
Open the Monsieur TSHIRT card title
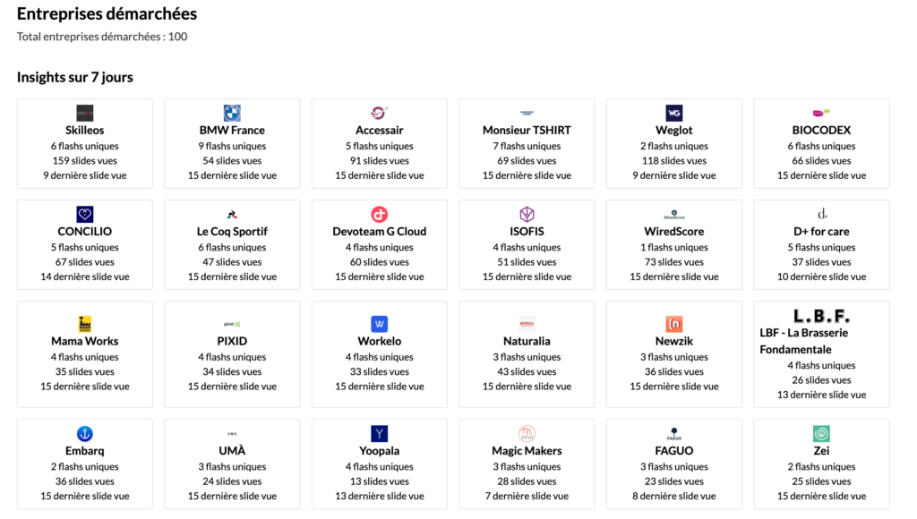pyautogui.click(x=527, y=130)
